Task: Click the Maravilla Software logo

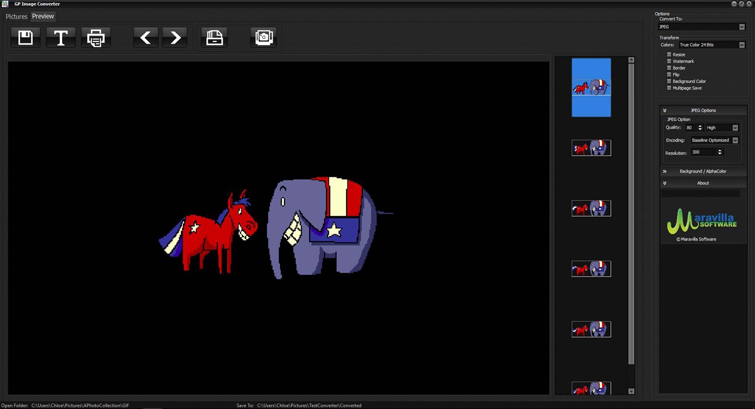Action: (702, 221)
